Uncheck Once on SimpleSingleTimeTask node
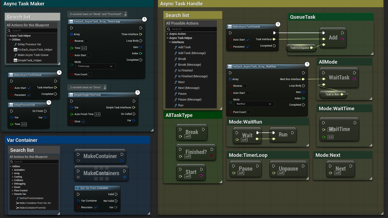The image size is (388, 218). point(83,121)
